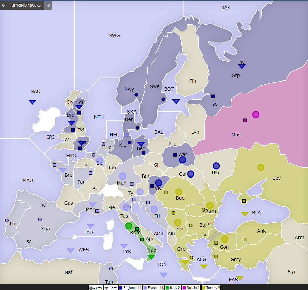Screen dimensions: 308x290
Task: Select the Turkish army in Rumania
Action: tap(210, 205)
